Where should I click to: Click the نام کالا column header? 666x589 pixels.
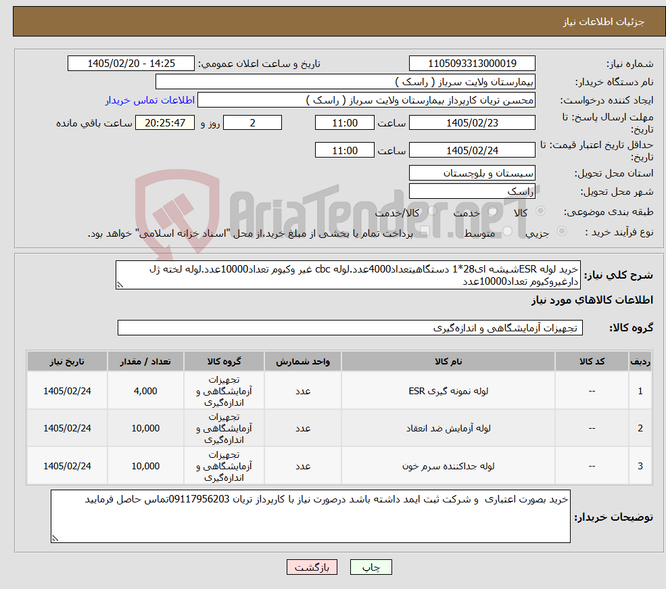point(448,361)
